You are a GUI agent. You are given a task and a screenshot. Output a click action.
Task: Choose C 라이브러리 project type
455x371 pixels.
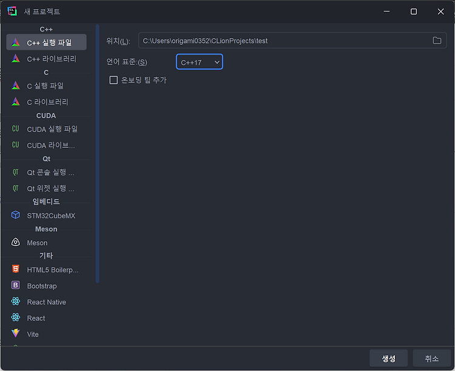point(47,102)
